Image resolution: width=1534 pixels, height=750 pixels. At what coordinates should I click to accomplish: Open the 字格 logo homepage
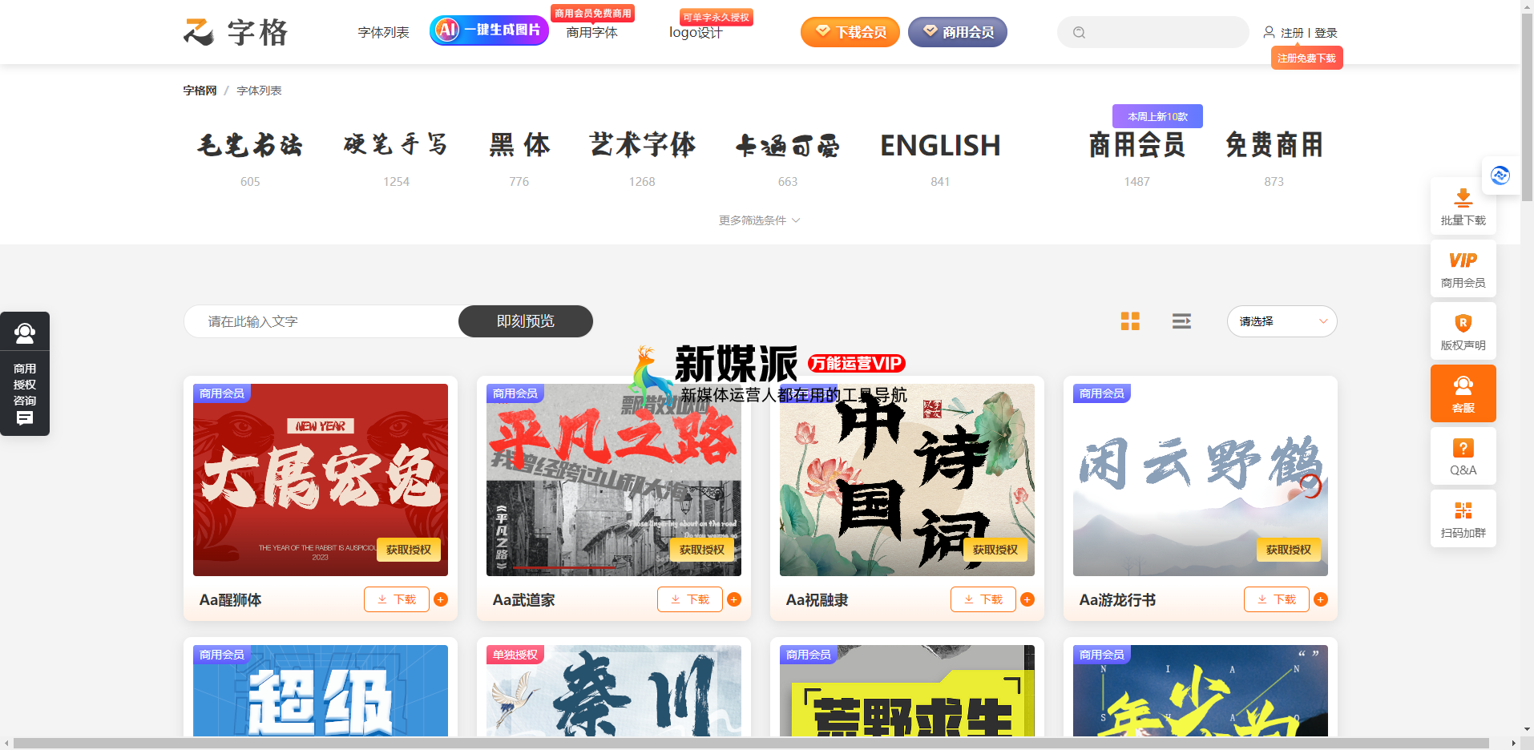click(x=235, y=32)
